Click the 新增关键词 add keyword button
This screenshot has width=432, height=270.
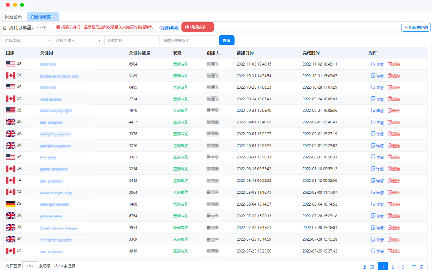tap(416, 27)
